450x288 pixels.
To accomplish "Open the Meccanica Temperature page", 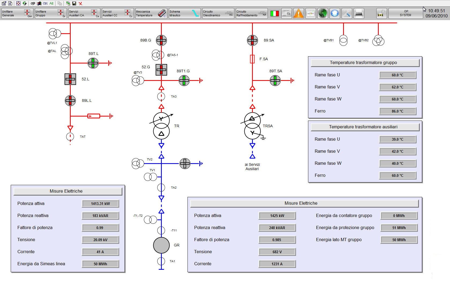I will (x=151, y=13).
